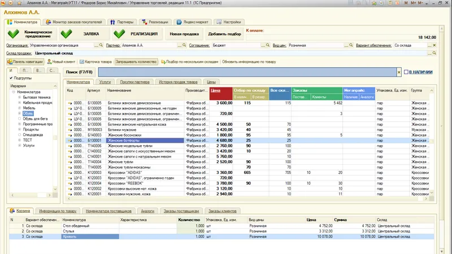The width and height of the screenshot is (452, 254).
Task: Switch to Монитор заказов покупателей tab
Action: point(74,22)
